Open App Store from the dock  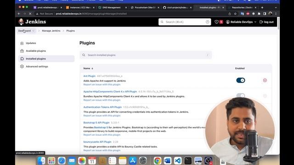(x=133, y=160)
